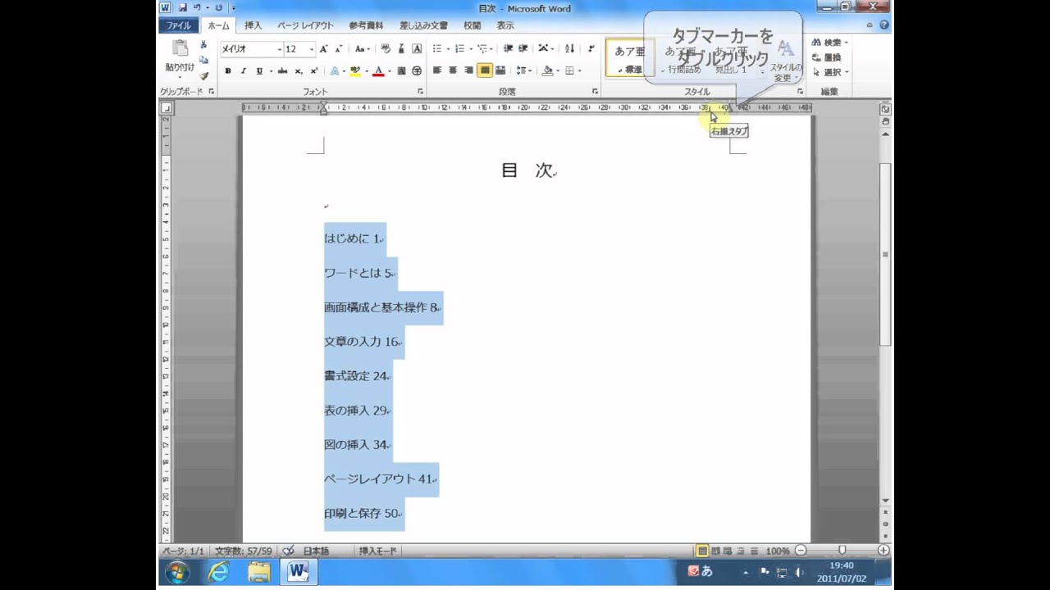1050x590 pixels.
Task: Click the red font color button
Action: coord(378,70)
